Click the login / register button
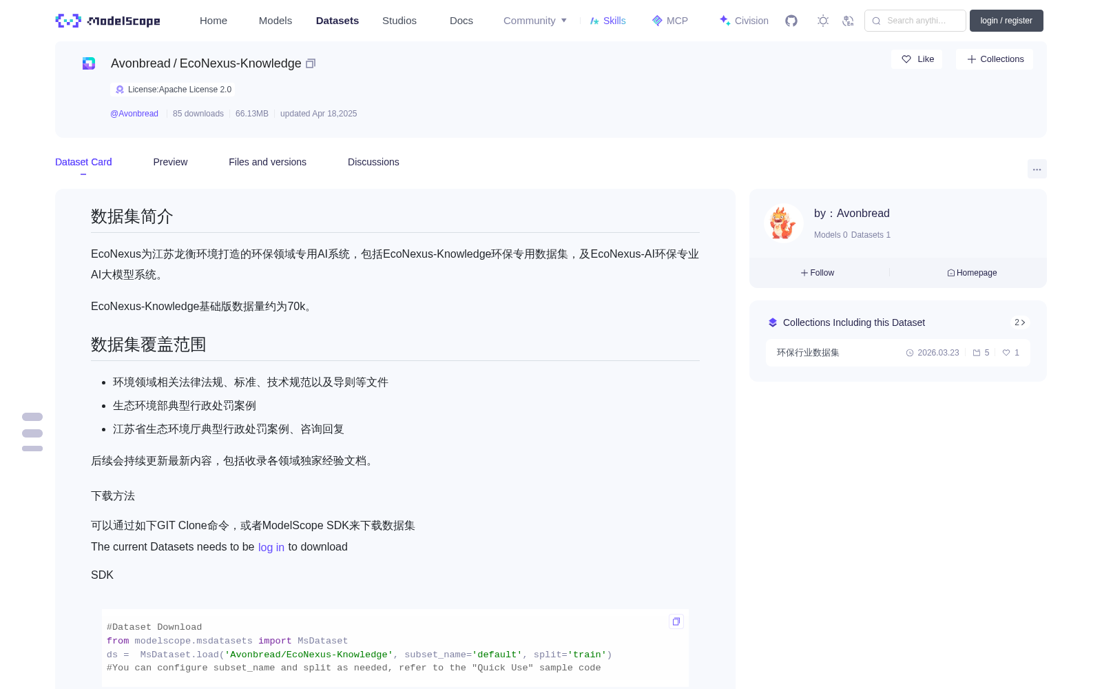This screenshot has height=689, width=1102. 1006,21
